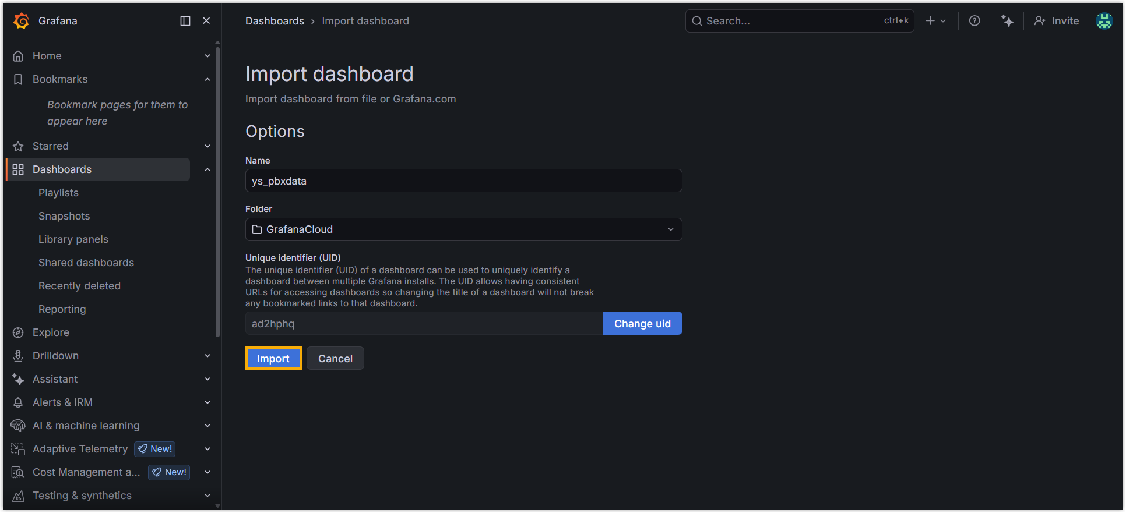Collapse the Dashboards section chevron
Screen dimensions: 1126x513
tap(207, 169)
